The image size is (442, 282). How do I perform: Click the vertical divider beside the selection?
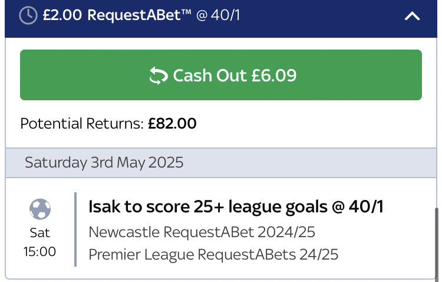[x=75, y=229]
